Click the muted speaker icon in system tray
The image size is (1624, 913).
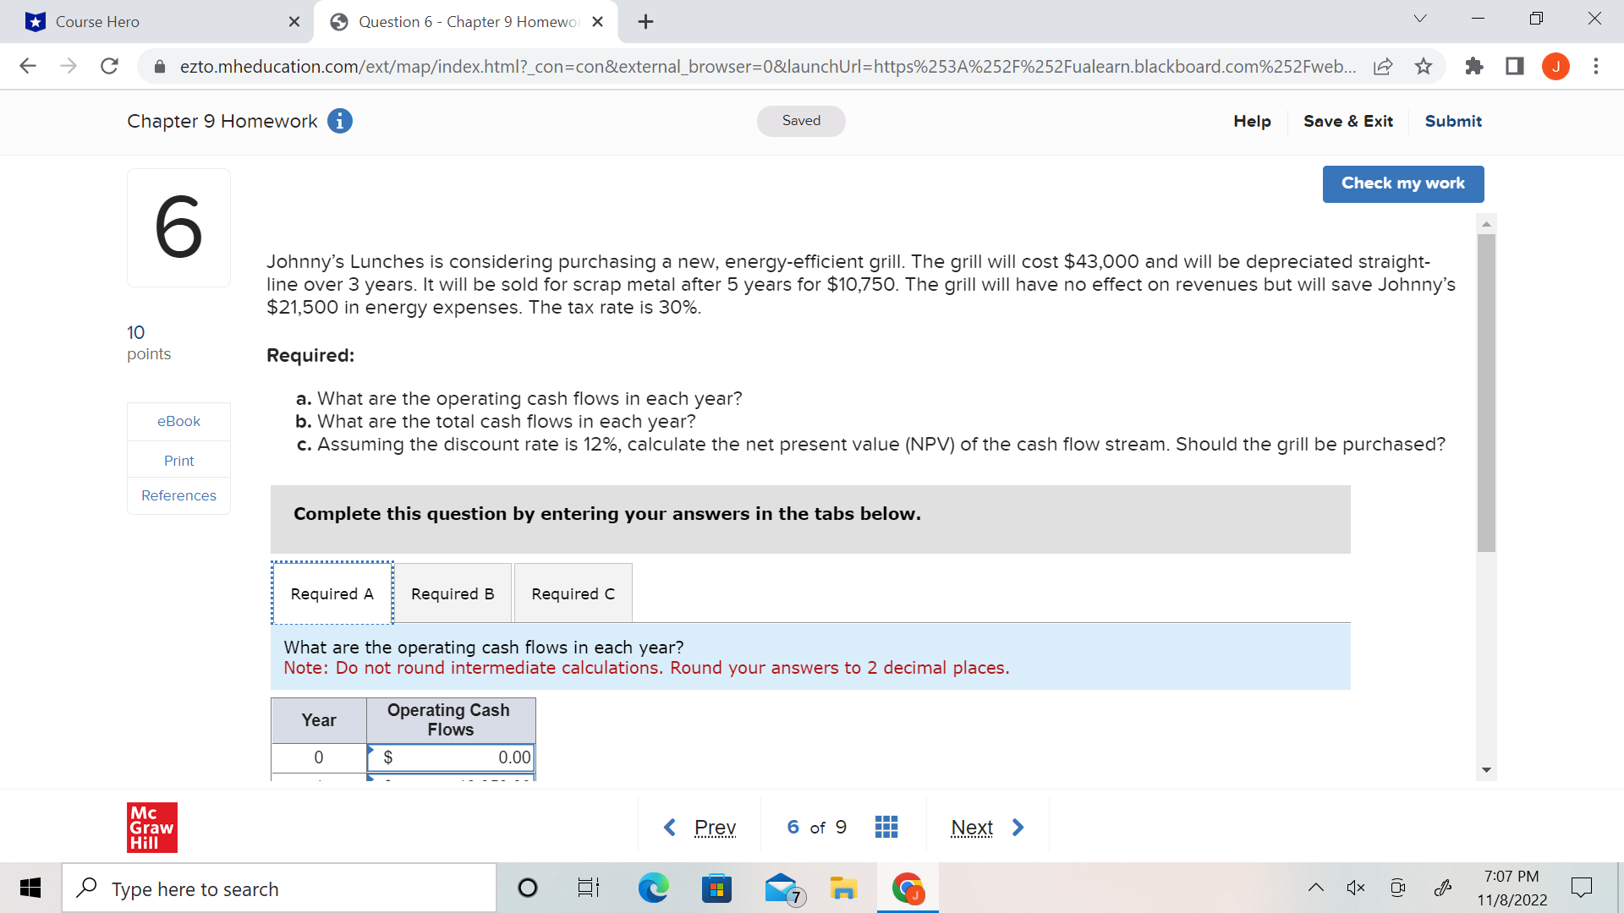point(1355,888)
